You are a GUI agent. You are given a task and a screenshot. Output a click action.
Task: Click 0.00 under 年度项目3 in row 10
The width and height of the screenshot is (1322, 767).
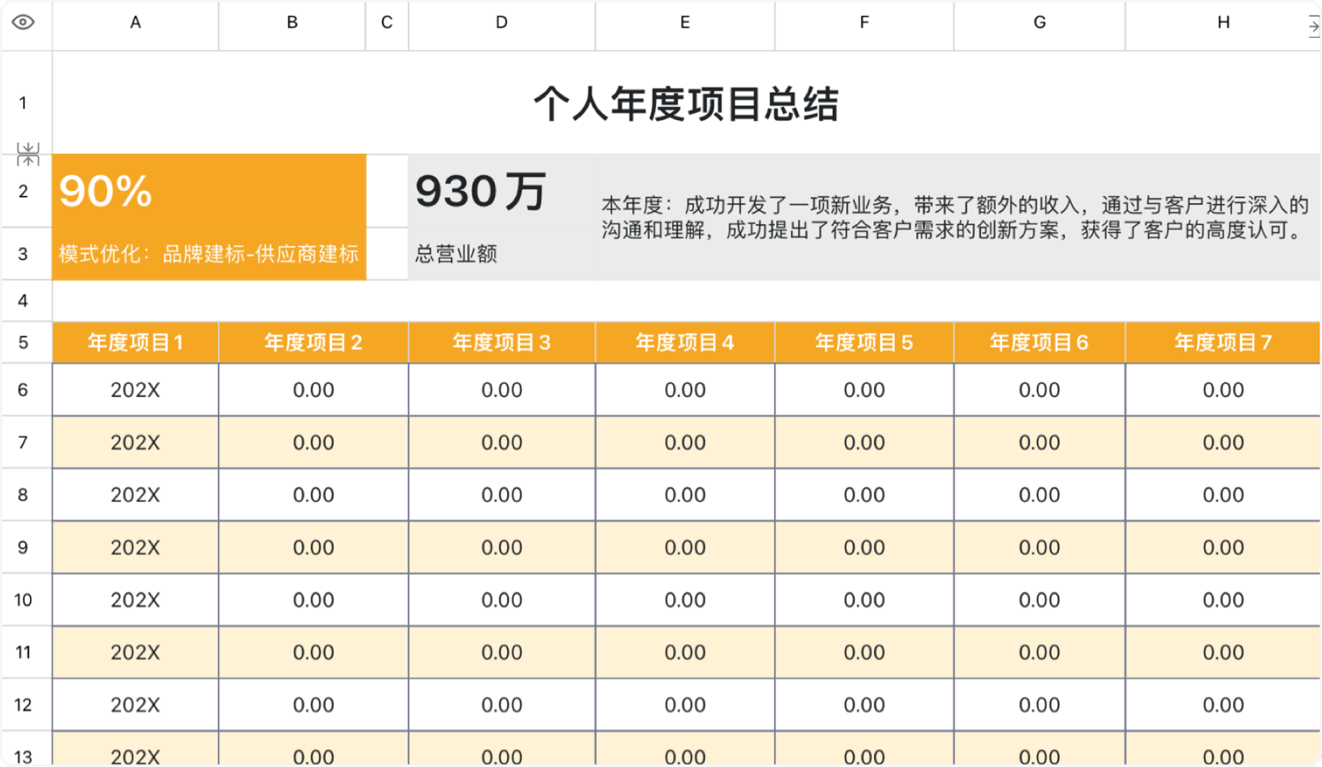tap(501, 600)
